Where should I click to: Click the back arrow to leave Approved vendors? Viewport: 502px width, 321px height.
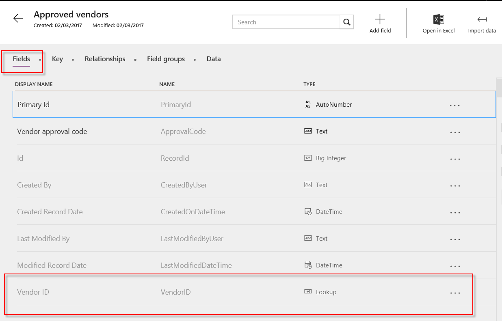17,17
